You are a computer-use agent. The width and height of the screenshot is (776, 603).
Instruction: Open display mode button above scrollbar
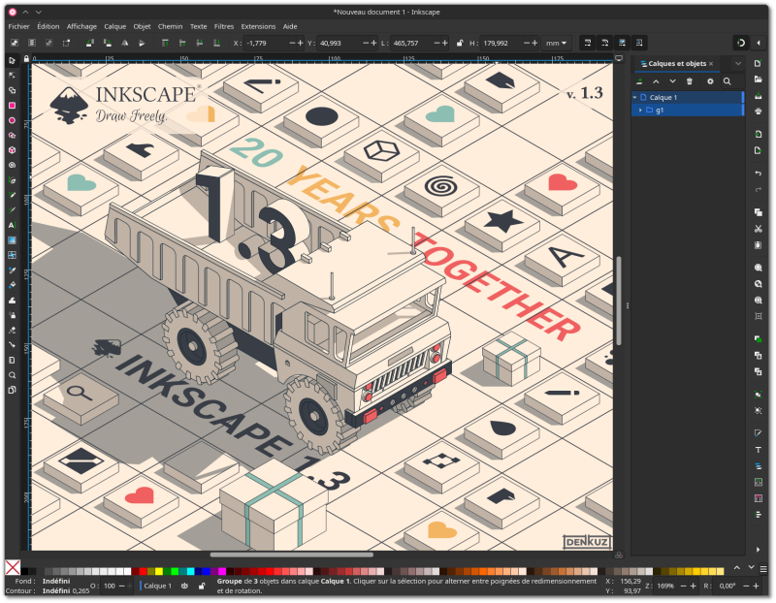pos(619,58)
